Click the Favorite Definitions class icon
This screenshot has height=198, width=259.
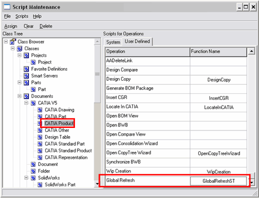(26, 69)
